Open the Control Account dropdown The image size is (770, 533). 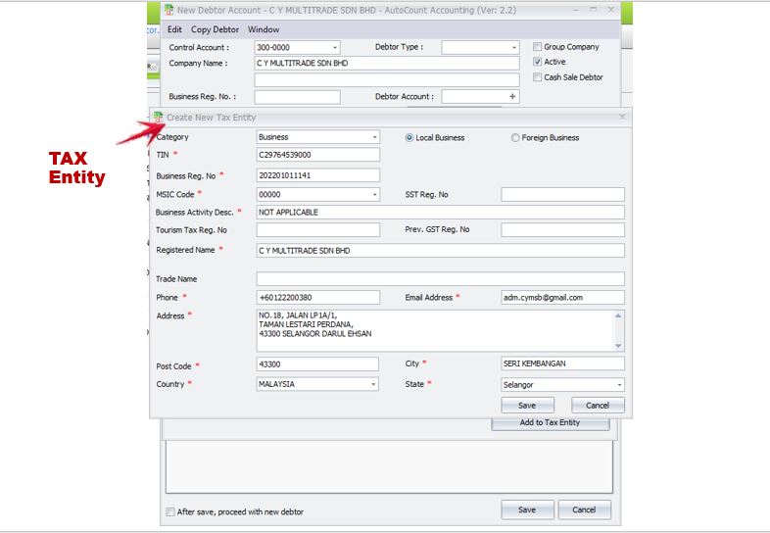[335, 48]
